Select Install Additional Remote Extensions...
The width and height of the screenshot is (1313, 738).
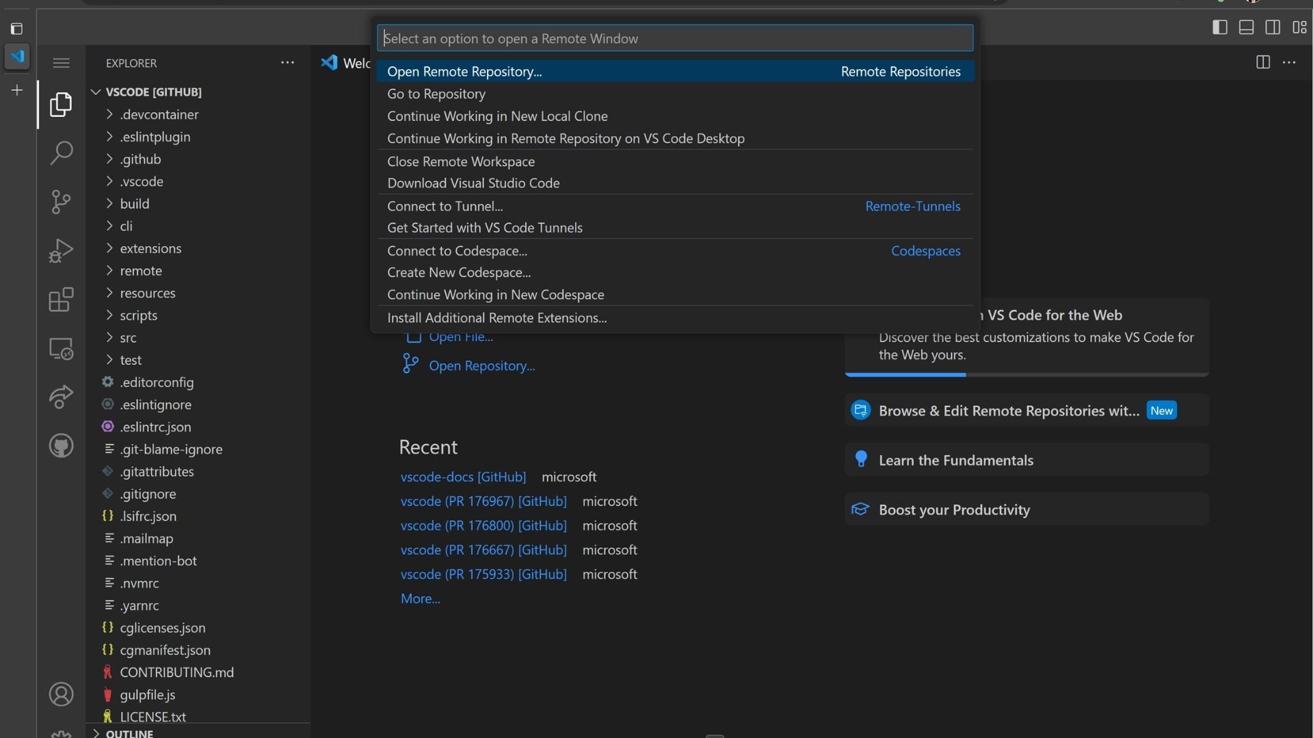tap(674, 318)
